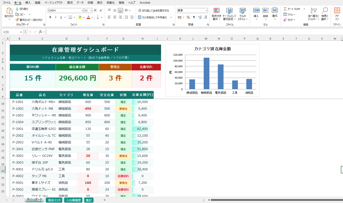Click the Insert cells (挿入) icon

(256, 10)
